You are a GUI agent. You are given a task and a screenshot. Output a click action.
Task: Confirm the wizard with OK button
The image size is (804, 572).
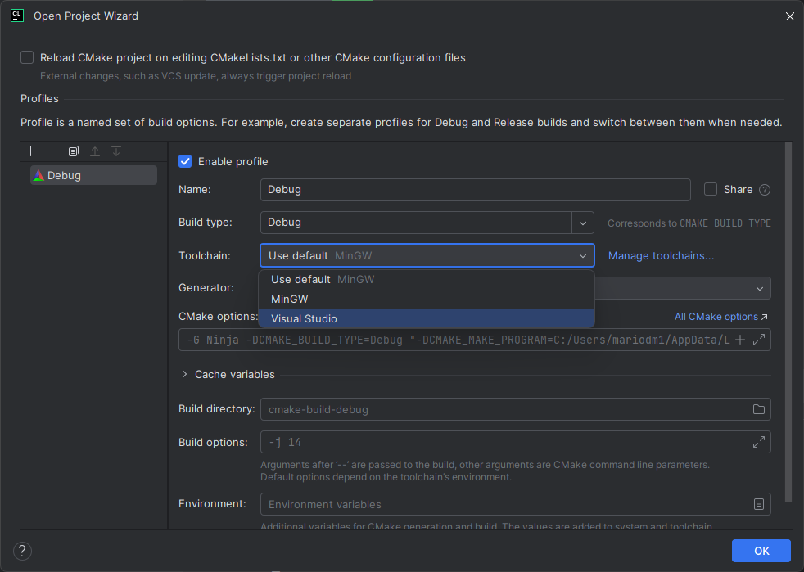pyautogui.click(x=761, y=551)
